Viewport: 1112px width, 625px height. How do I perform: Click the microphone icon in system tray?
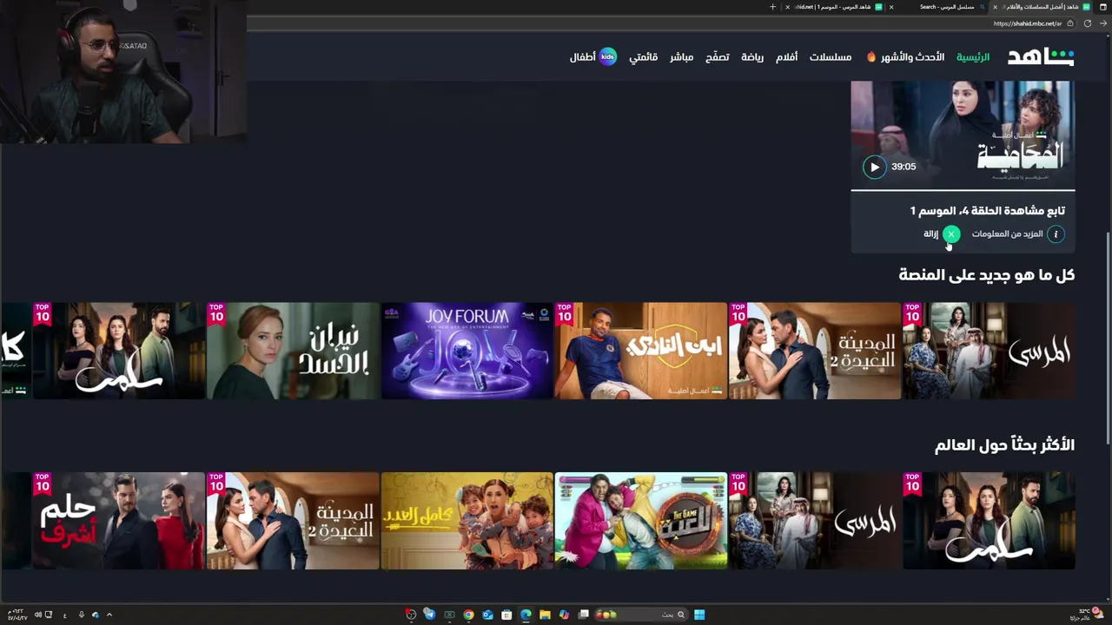click(x=81, y=615)
